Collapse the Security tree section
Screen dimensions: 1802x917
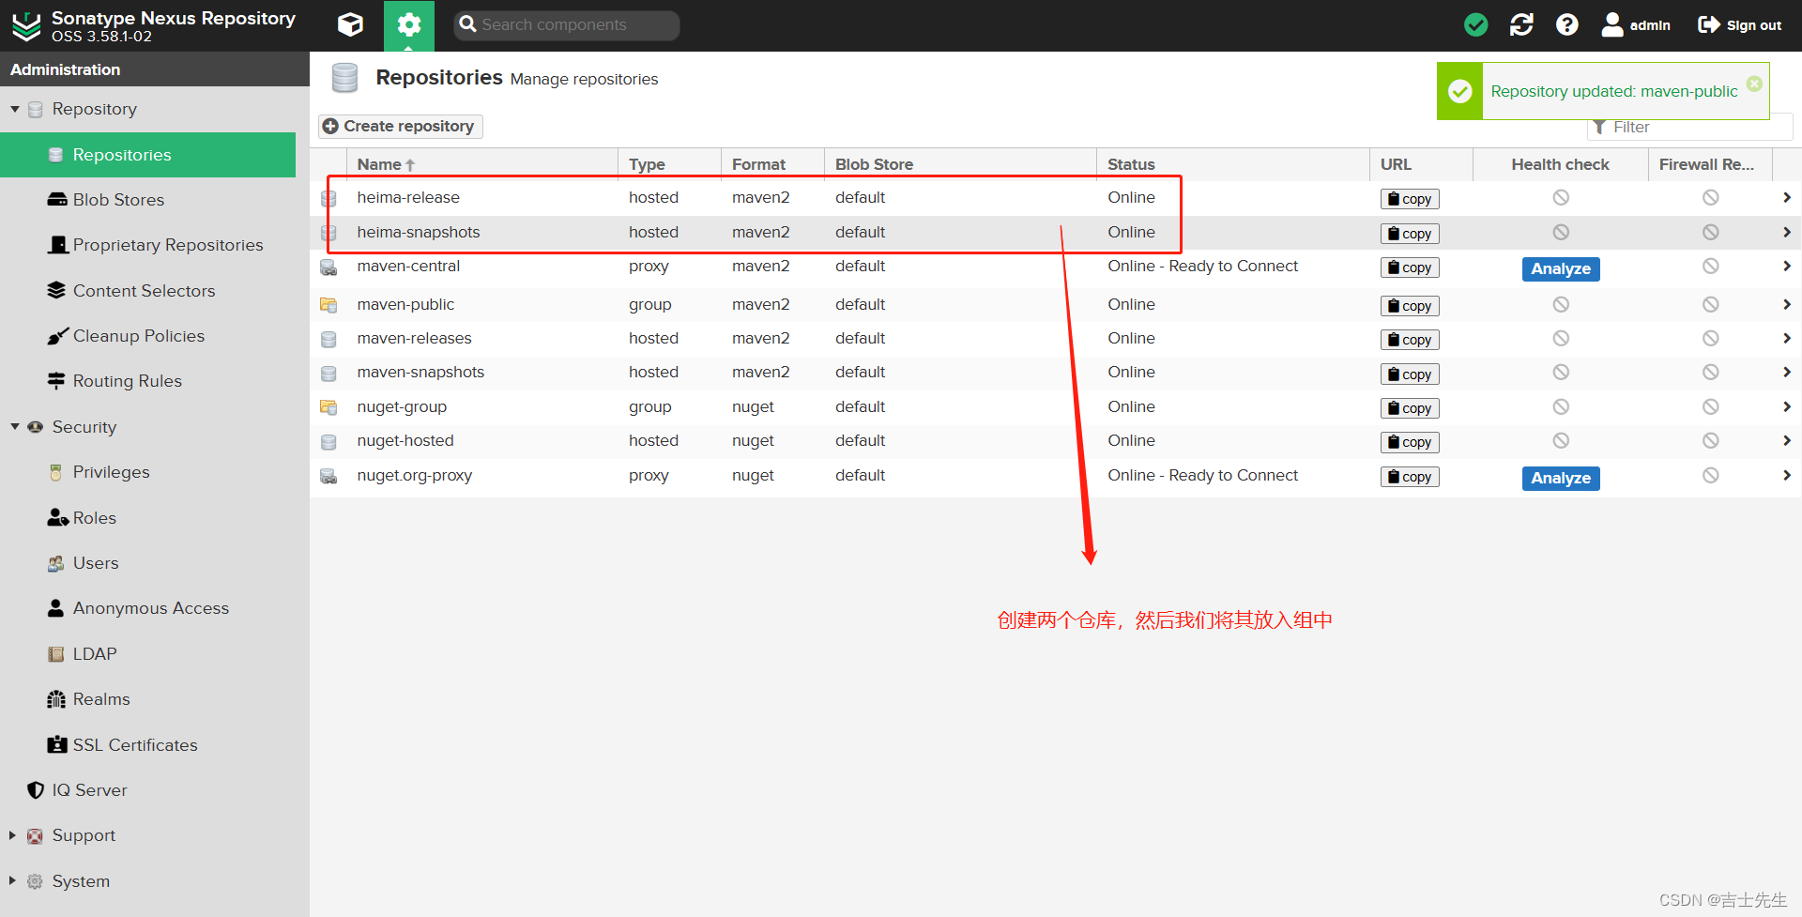15,426
